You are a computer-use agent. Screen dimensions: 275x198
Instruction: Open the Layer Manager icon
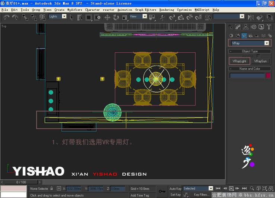pyautogui.click(x=269, y=18)
